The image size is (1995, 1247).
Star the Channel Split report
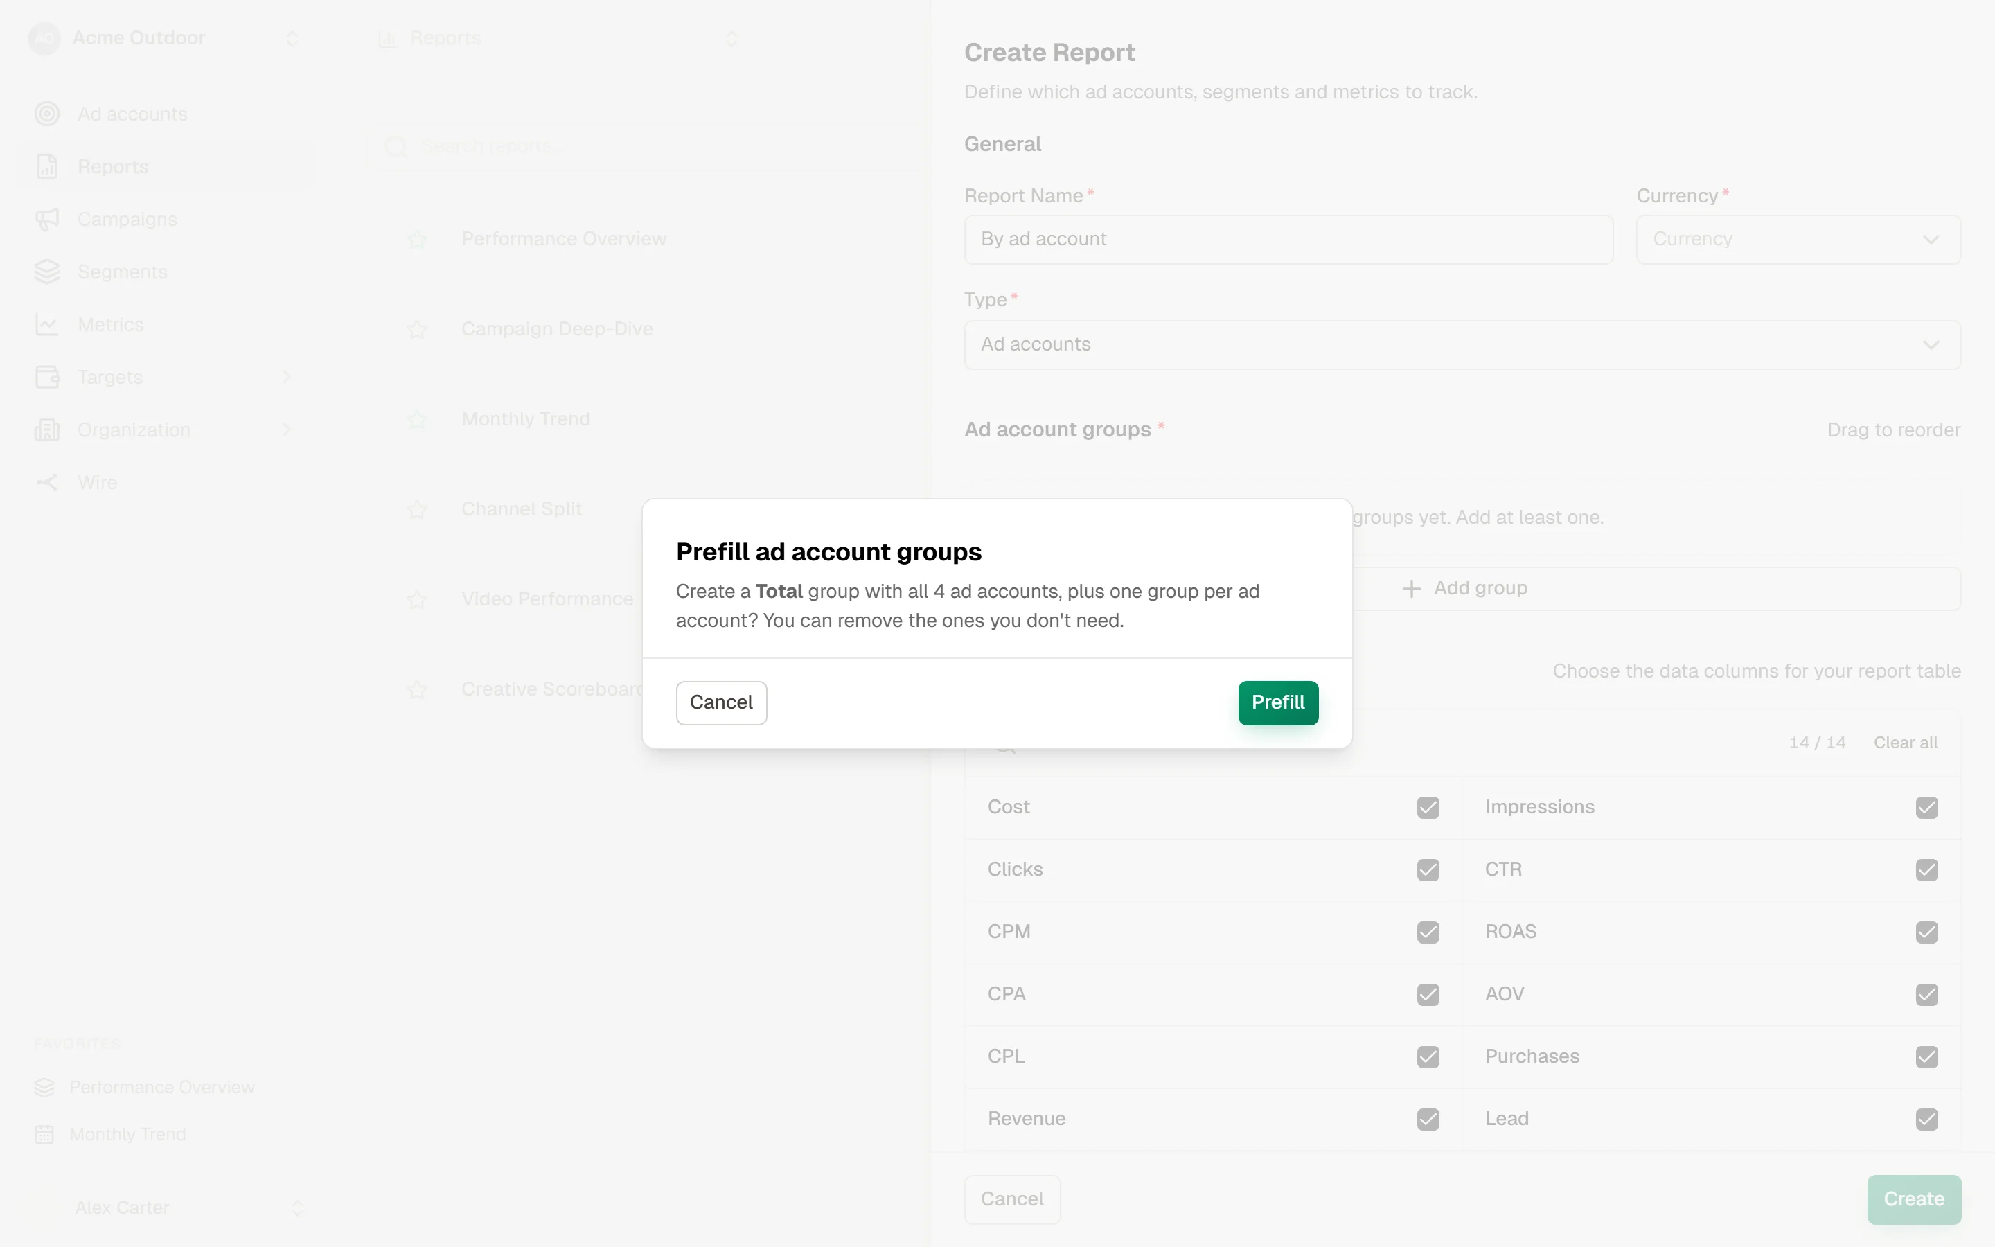pyautogui.click(x=417, y=509)
